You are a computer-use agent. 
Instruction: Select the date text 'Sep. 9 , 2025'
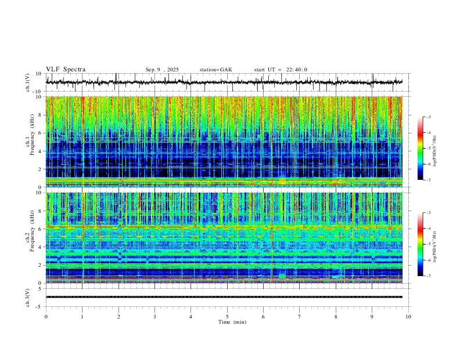point(162,70)
